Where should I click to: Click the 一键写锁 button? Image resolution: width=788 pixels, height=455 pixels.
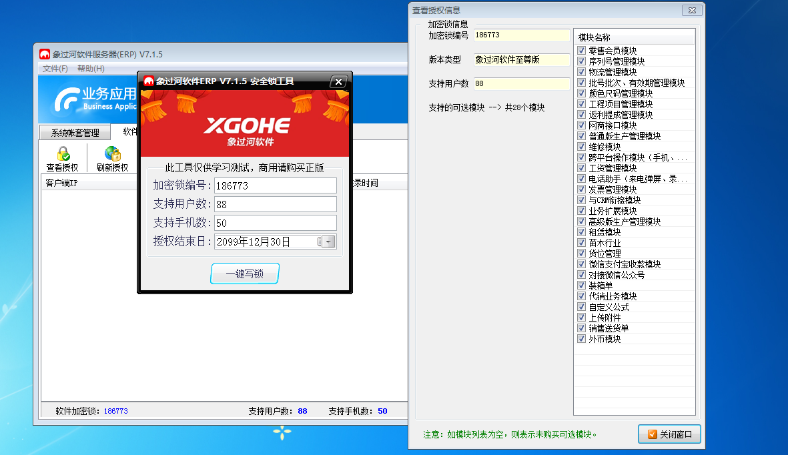tap(245, 274)
